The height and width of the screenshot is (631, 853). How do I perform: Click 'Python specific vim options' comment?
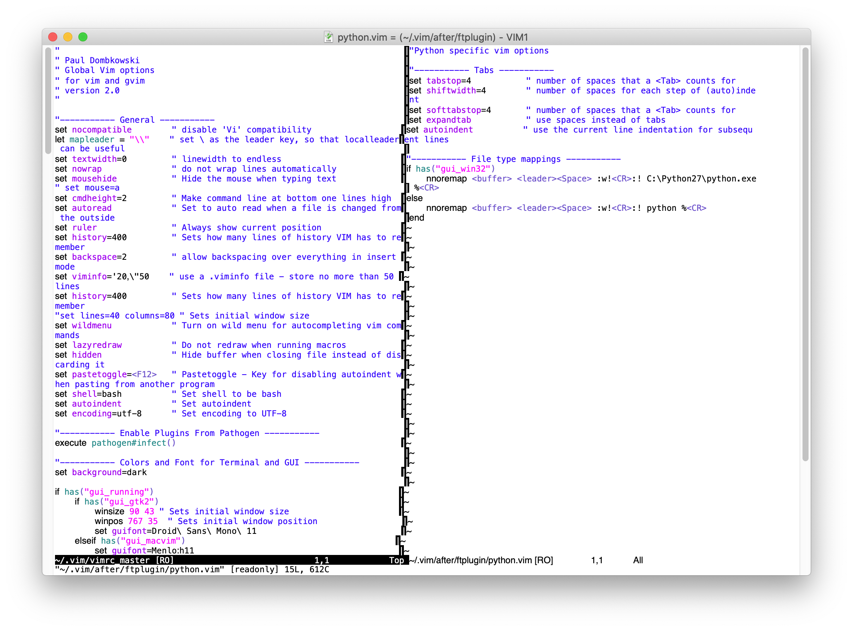(x=479, y=51)
